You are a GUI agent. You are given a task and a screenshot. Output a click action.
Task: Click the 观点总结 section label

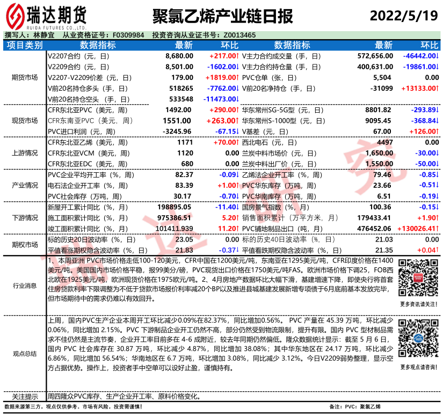click(24, 353)
